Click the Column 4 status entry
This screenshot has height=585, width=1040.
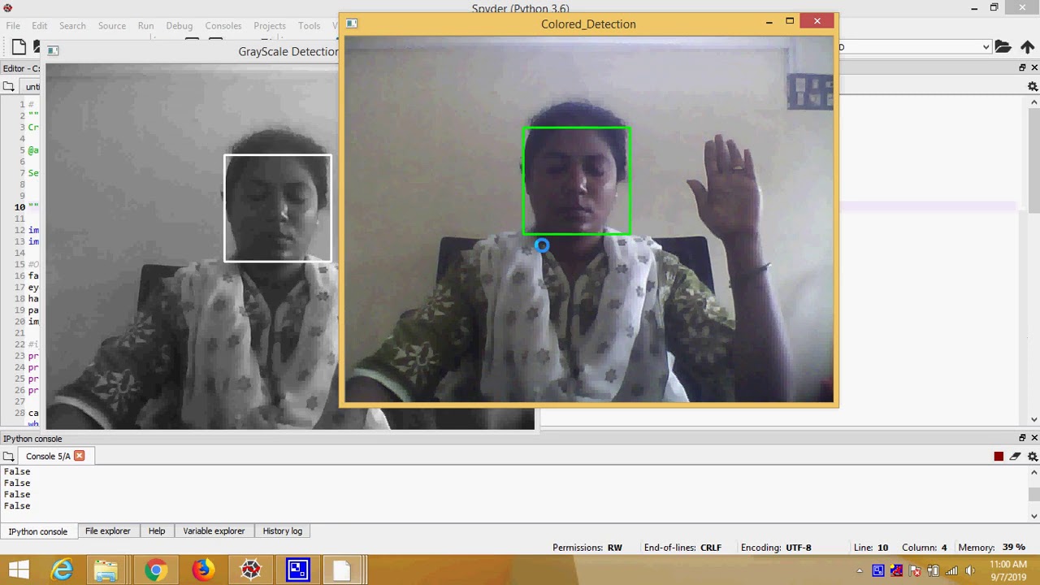[924, 548]
